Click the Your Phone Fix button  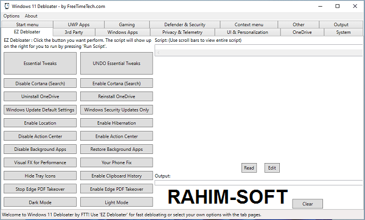tap(117, 162)
